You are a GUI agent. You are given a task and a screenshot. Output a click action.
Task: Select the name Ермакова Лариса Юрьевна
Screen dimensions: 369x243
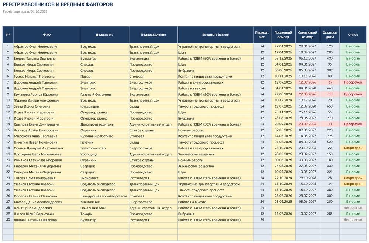coord(35,94)
